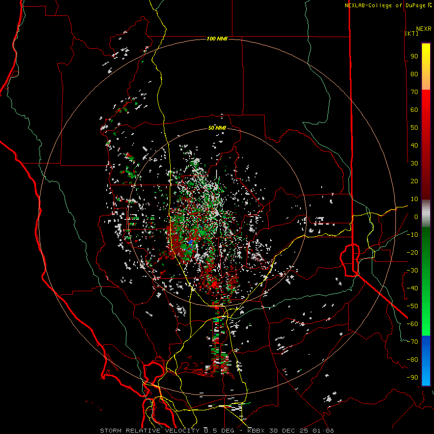Screen dimensions: 434x434
Task: Click the bright green segment near -60 on color bar
Action: 426,324
